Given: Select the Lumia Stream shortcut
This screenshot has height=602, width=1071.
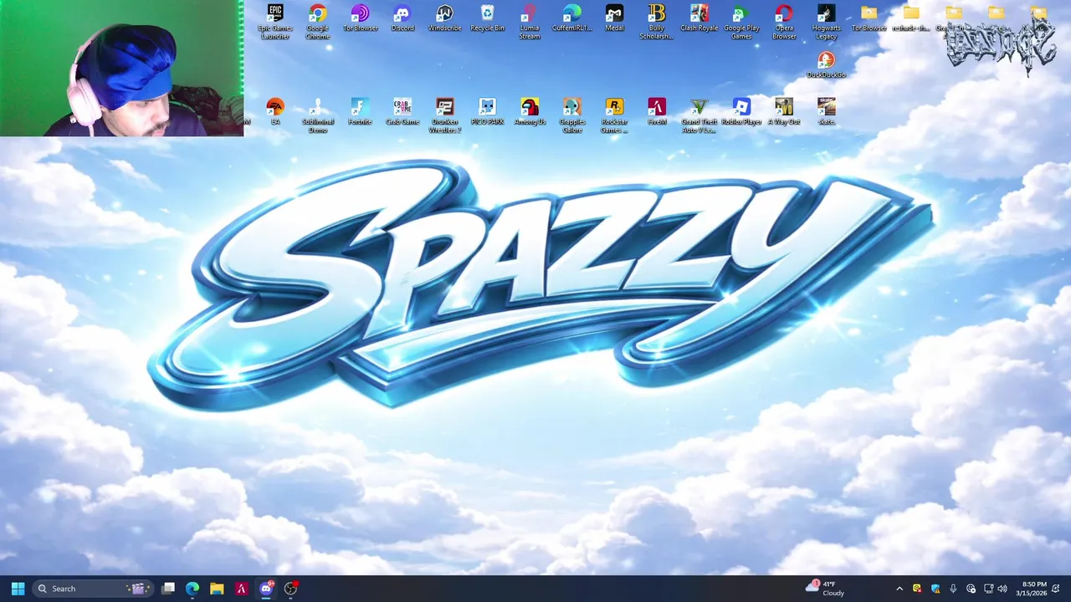Looking at the screenshot, I should pos(530,22).
